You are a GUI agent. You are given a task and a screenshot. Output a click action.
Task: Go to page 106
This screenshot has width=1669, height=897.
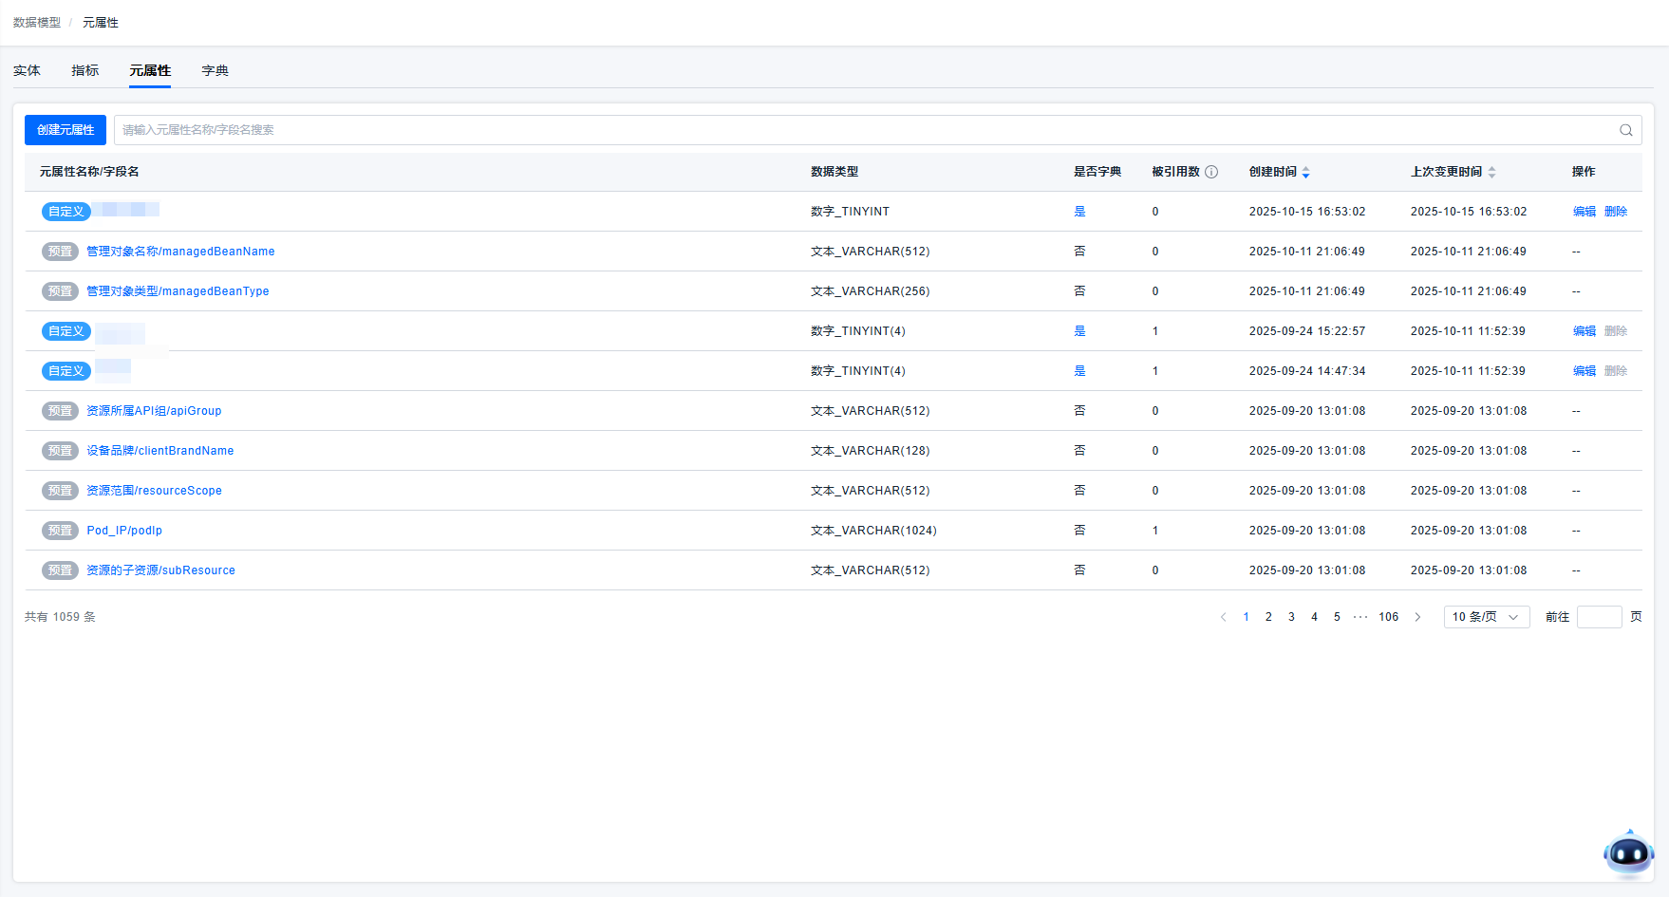click(x=1388, y=617)
